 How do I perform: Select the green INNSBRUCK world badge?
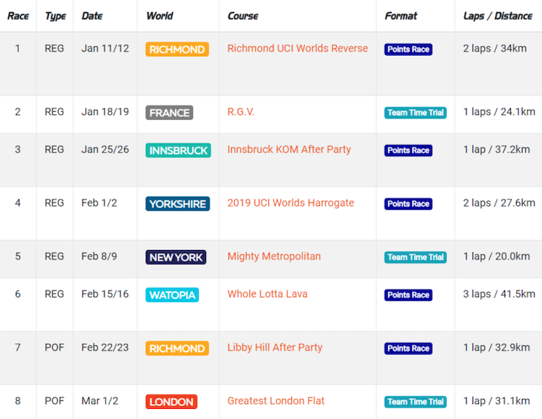point(178,150)
